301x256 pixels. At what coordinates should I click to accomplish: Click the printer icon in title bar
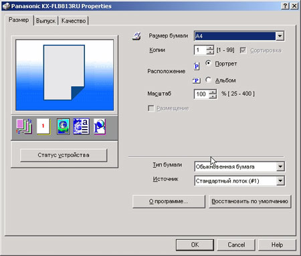tap(6, 6)
